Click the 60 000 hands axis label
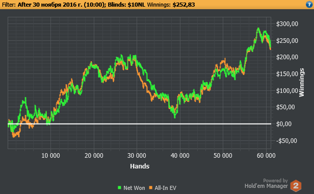Image resolution: width=314 pixels, height=194 pixels. coord(266,156)
